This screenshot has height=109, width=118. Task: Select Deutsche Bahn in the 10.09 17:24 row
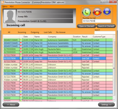[54, 49]
